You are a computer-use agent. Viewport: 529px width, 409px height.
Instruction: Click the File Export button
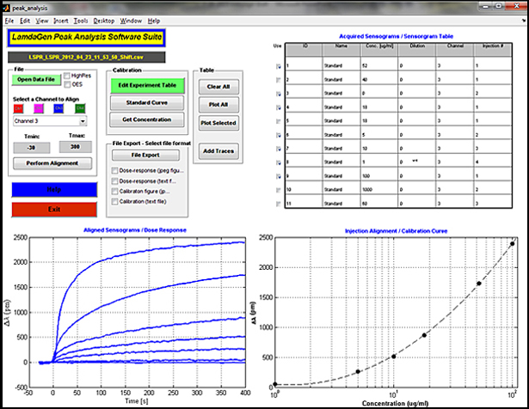[145, 156]
